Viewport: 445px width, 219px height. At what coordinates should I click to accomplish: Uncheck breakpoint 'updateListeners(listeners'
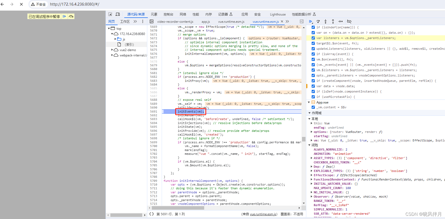pos(313,49)
